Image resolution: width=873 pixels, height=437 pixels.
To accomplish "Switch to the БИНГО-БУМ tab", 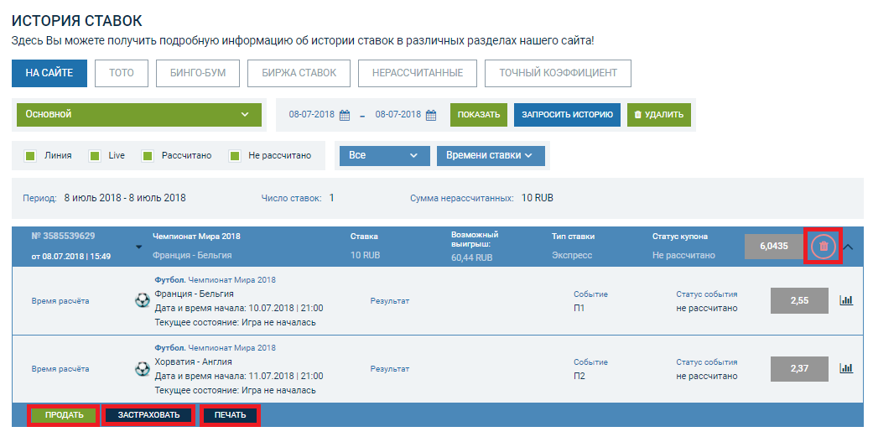I will (198, 73).
